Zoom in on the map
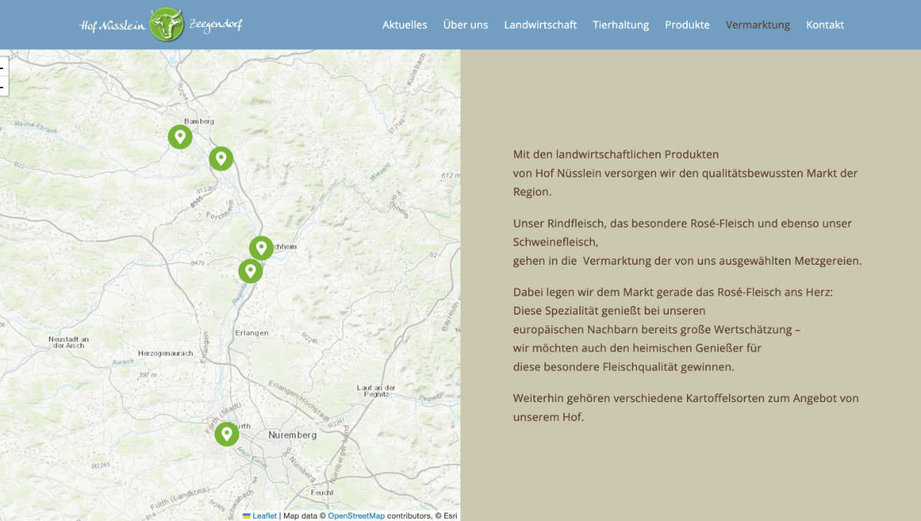 coord(2,67)
